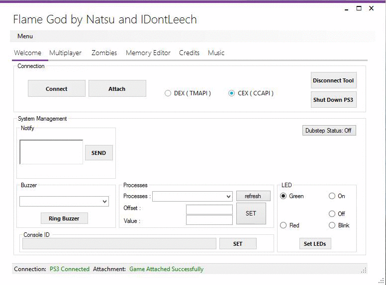This screenshot has width=386, height=285.
Task: Go to the Memory Editor tab
Action: click(x=148, y=53)
